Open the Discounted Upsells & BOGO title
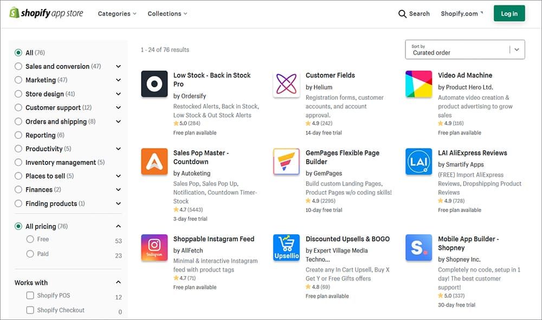Image resolution: width=542 pixels, height=320 pixels. 347,239
